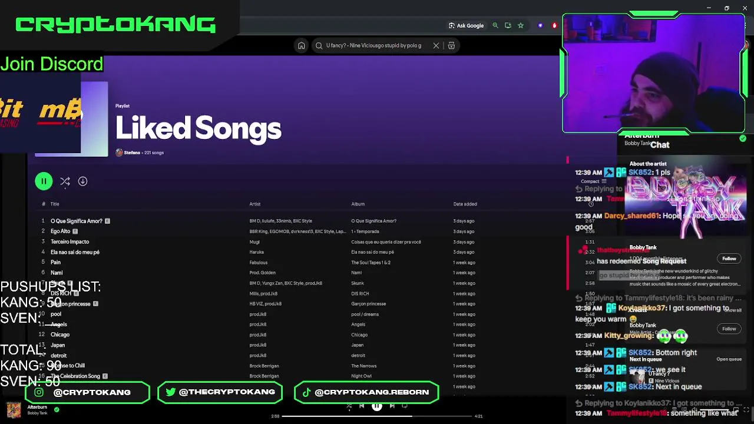Select the track Ego Alto
The image size is (754, 424).
pyautogui.click(x=60, y=231)
